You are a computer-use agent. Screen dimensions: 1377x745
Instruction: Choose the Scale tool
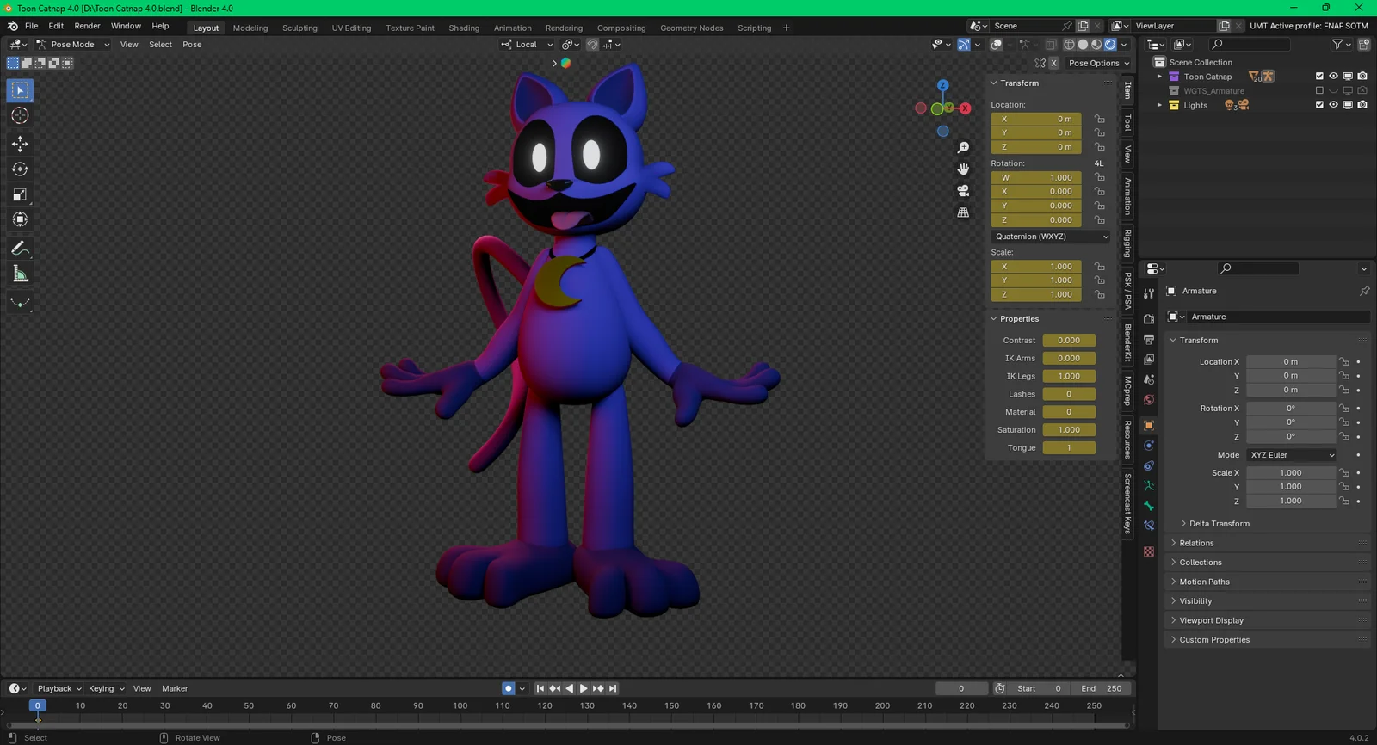[x=20, y=194]
